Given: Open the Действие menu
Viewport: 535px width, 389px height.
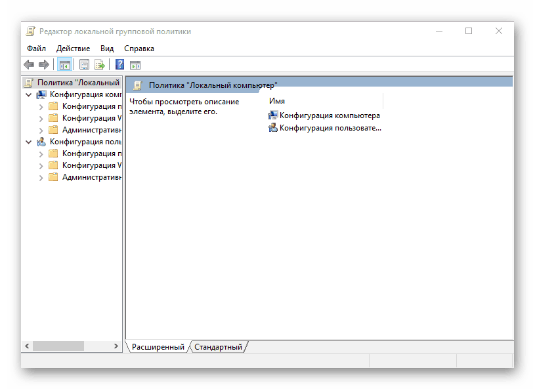Looking at the screenshot, I should click(73, 49).
